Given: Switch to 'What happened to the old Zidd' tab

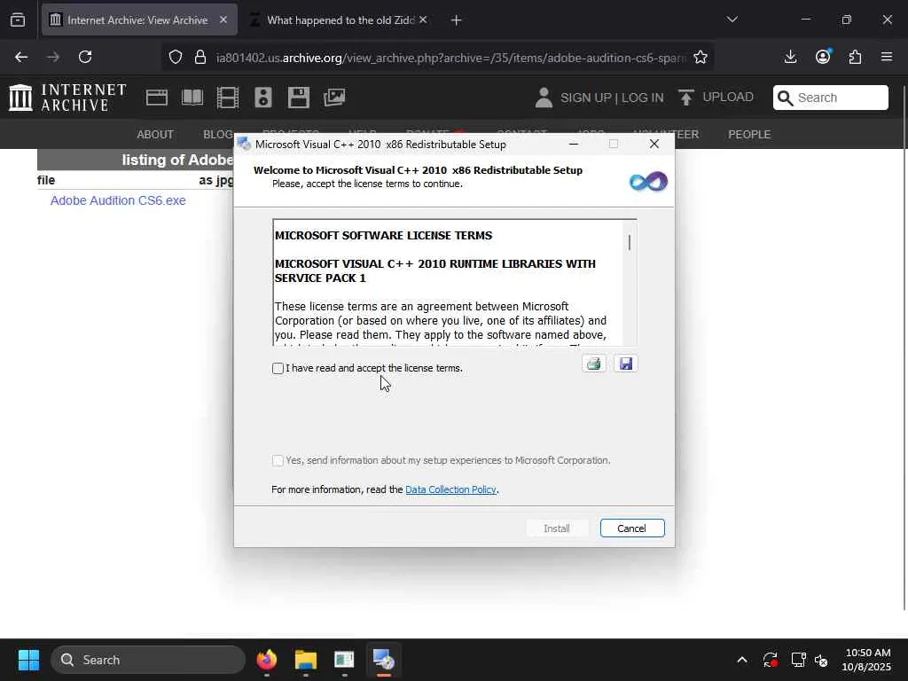Looking at the screenshot, I should point(340,20).
